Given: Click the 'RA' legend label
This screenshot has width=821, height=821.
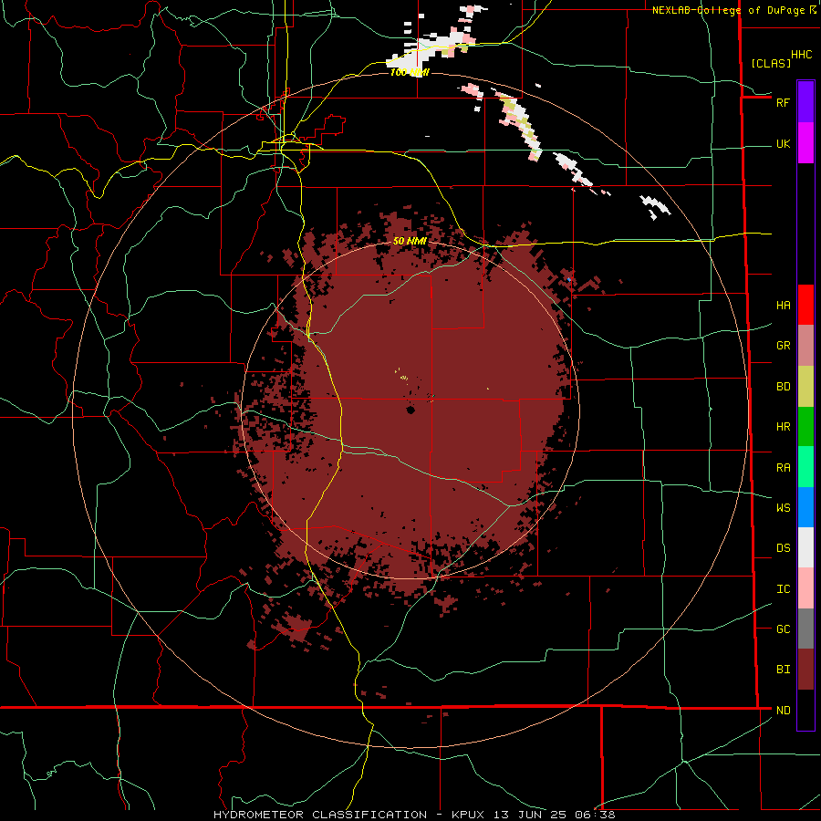Looking at the screenshot, I should click(x=783, y=468).
